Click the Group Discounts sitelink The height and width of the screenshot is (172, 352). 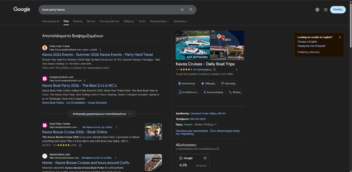click(x=97, y=103)
